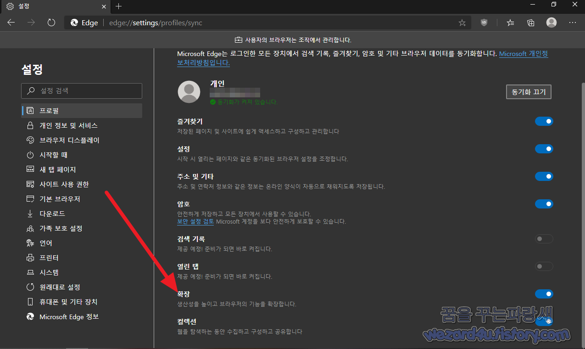Open 브라우저 디스플레이 settings
Viewport: 585px width, 349px height.
(82, 140)
